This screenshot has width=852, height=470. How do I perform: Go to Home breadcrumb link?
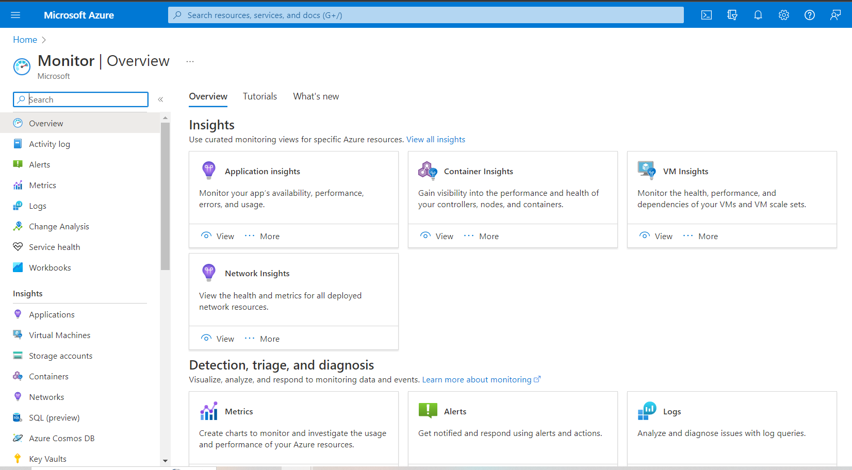point(25,40)
